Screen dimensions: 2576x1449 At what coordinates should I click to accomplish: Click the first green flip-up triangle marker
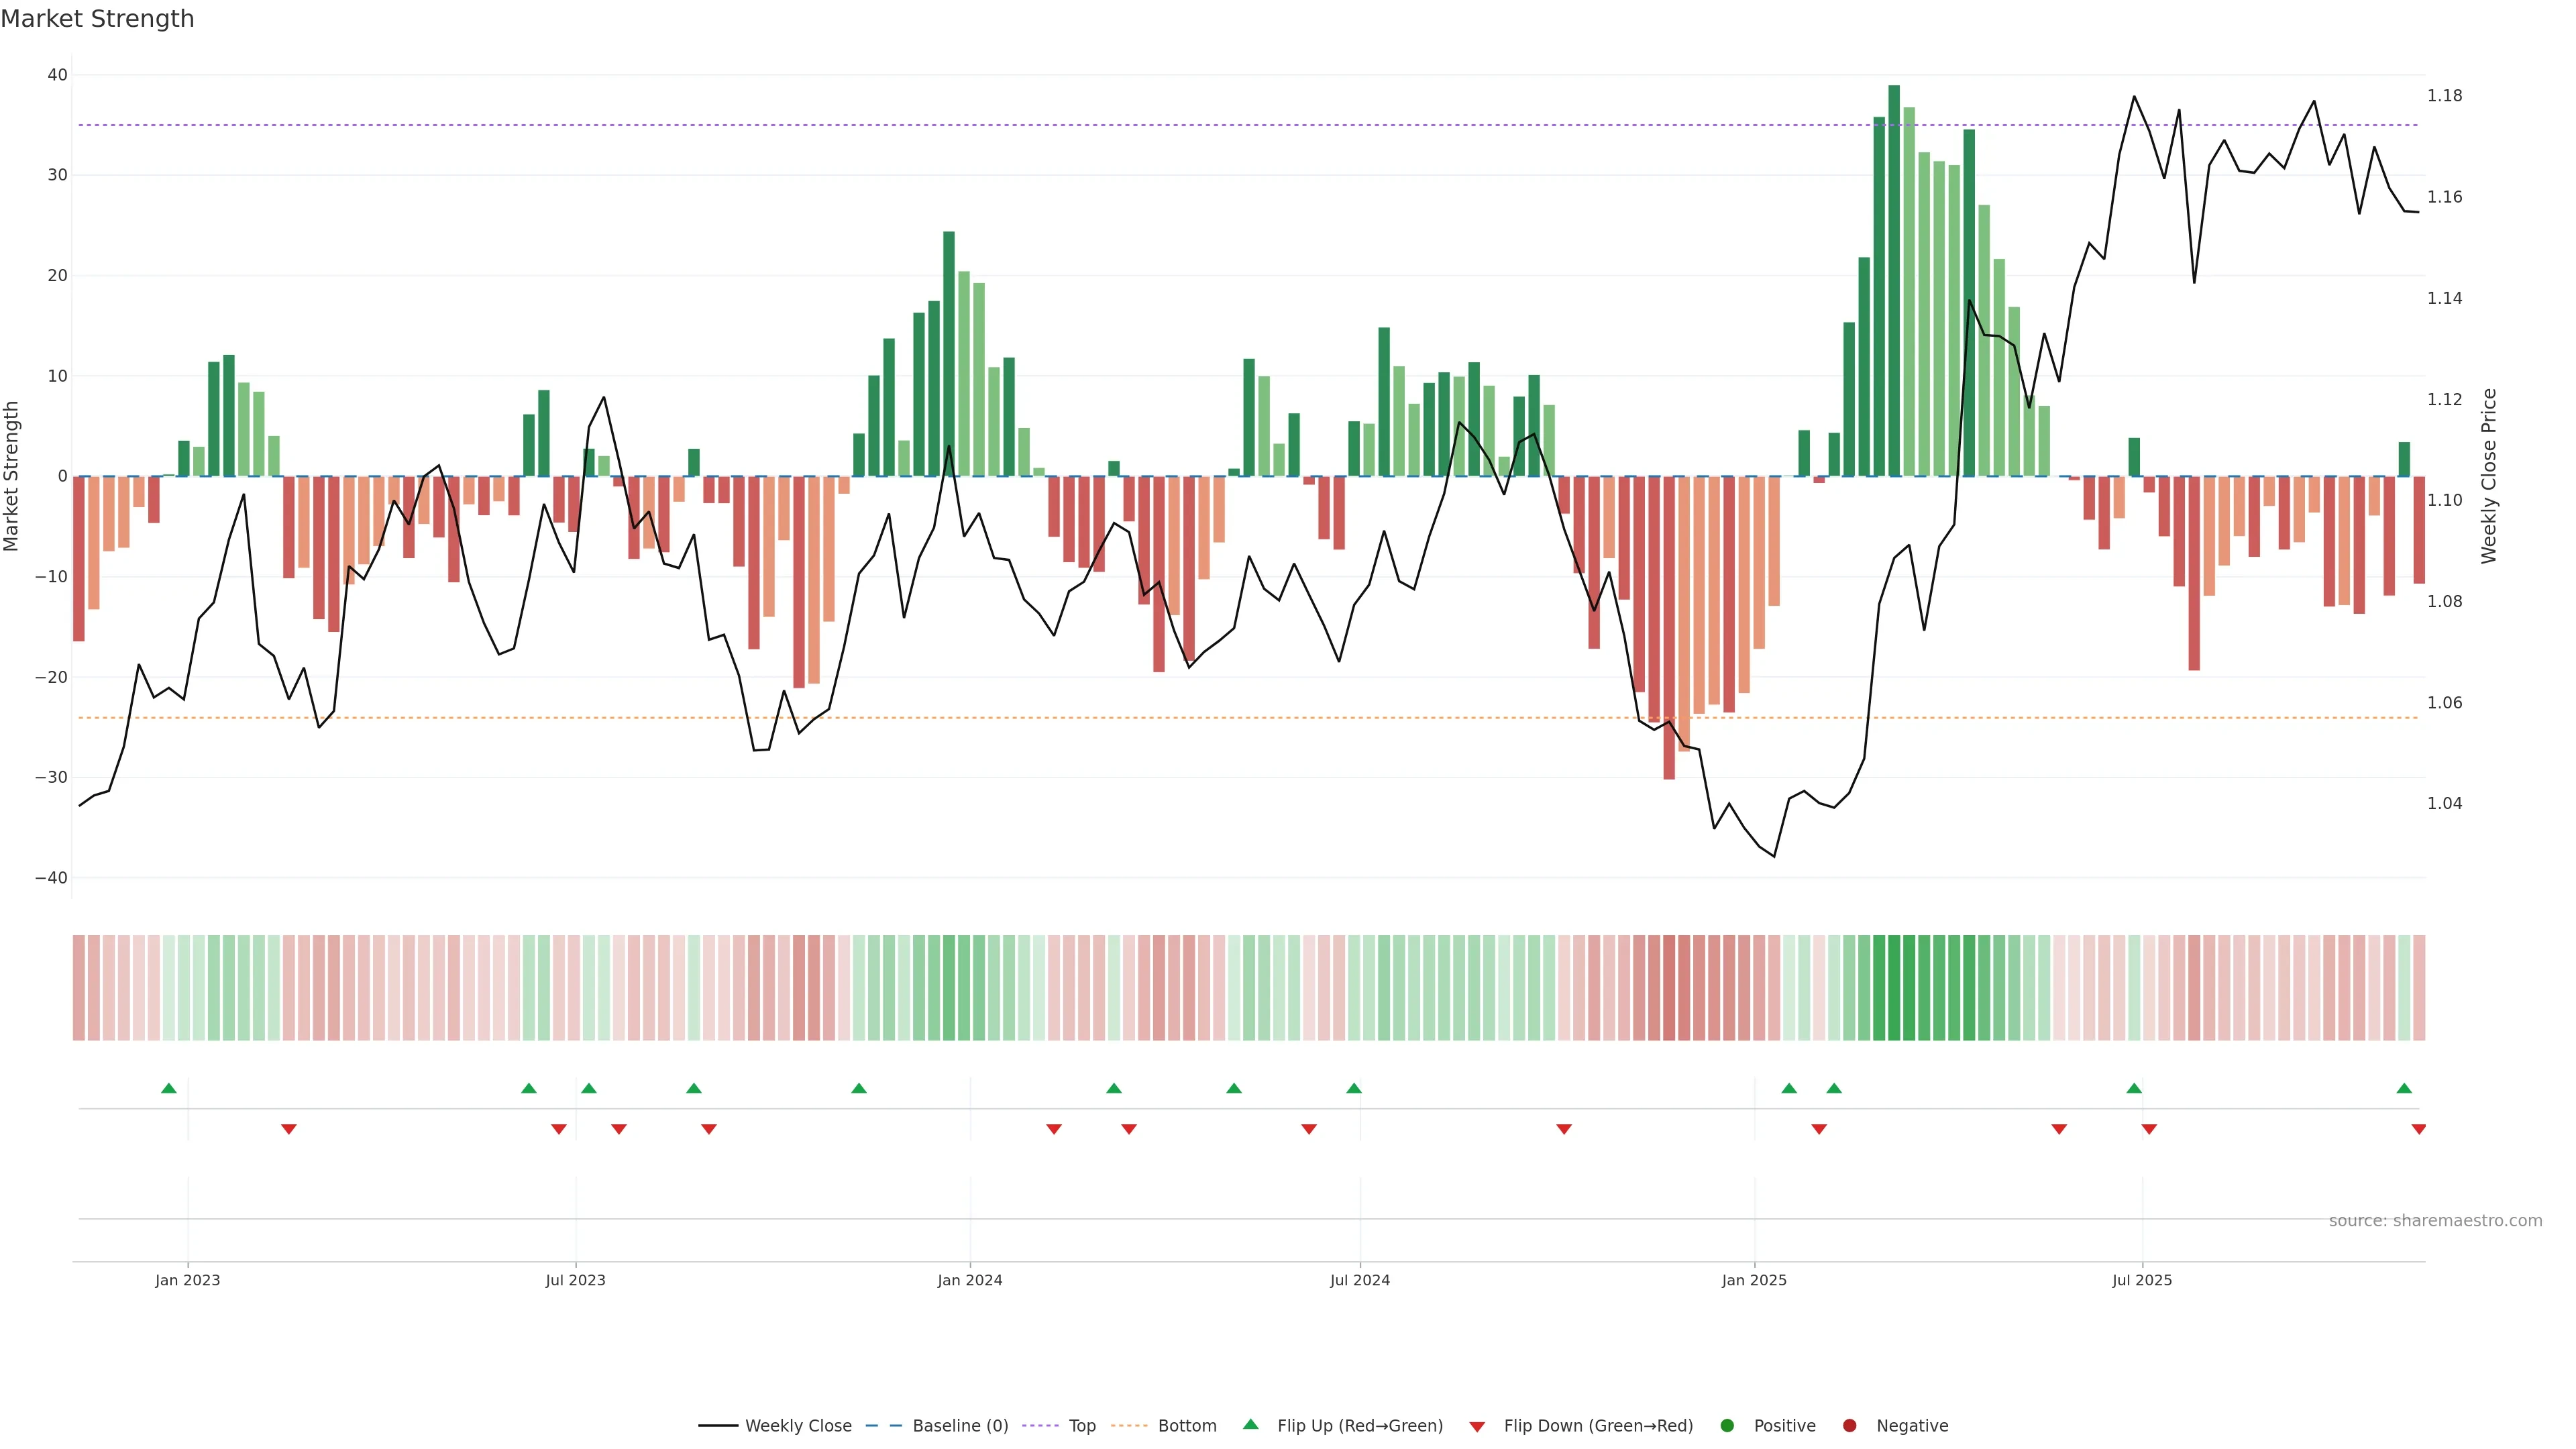[x=169, y=1088]
